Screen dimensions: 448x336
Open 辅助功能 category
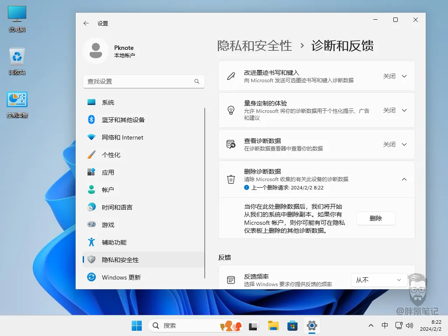click(x=143, y=242)
